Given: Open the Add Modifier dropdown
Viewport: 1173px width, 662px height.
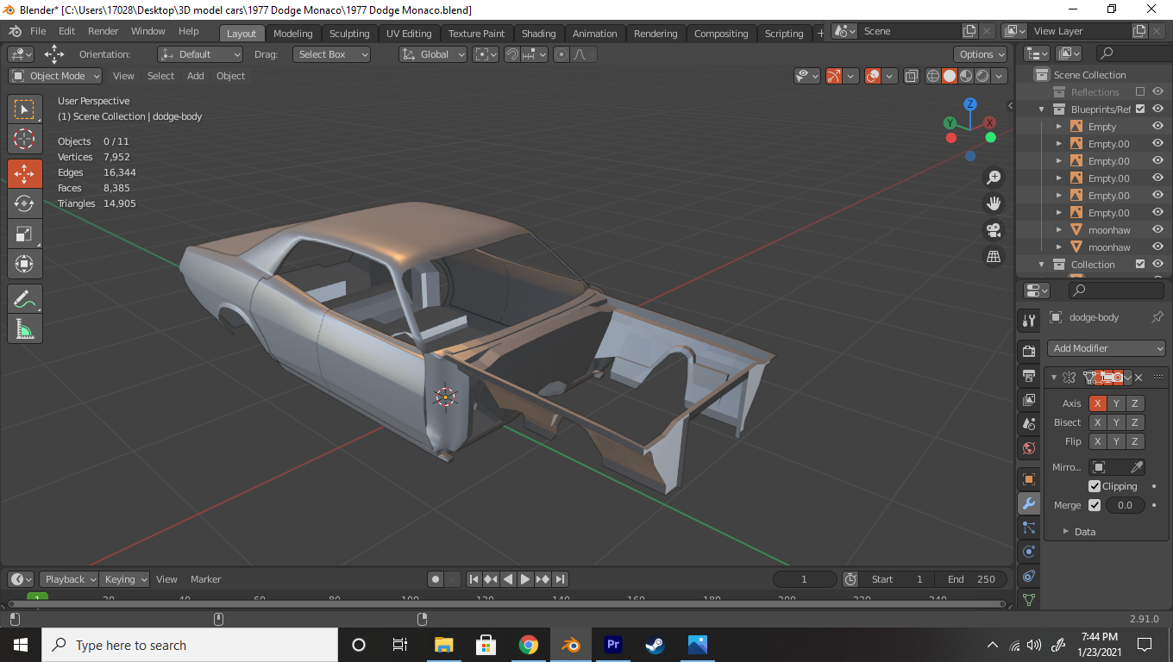Looking at the screenshot, I should point(1107,348).
